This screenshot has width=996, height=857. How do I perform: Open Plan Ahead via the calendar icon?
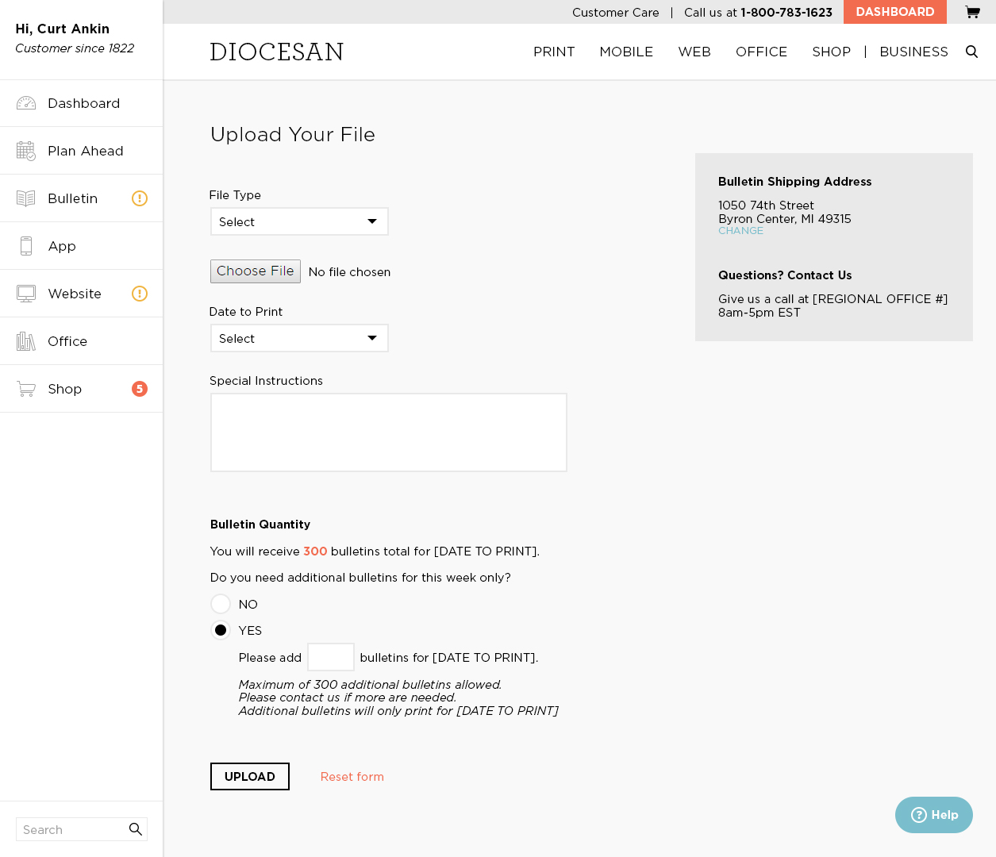point(26,151)
